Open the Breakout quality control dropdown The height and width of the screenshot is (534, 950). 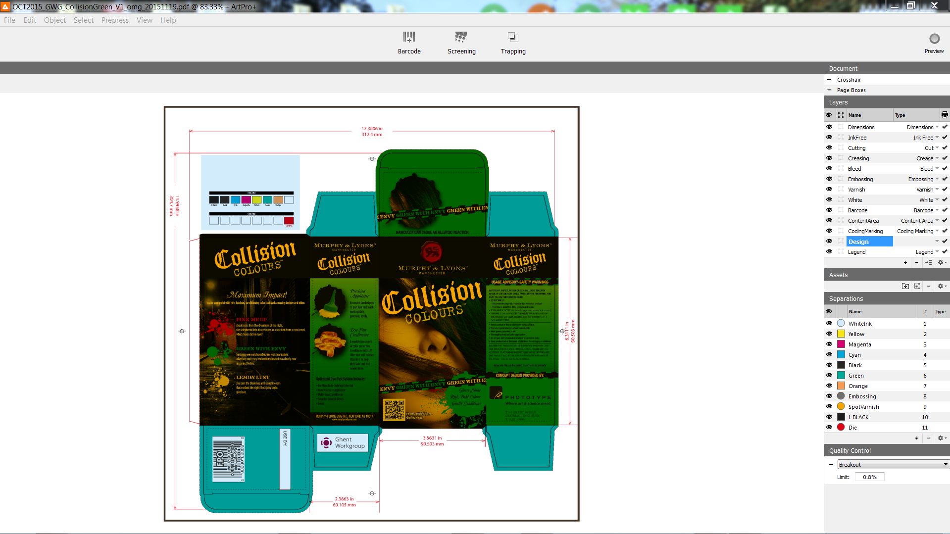coord(893,464)
